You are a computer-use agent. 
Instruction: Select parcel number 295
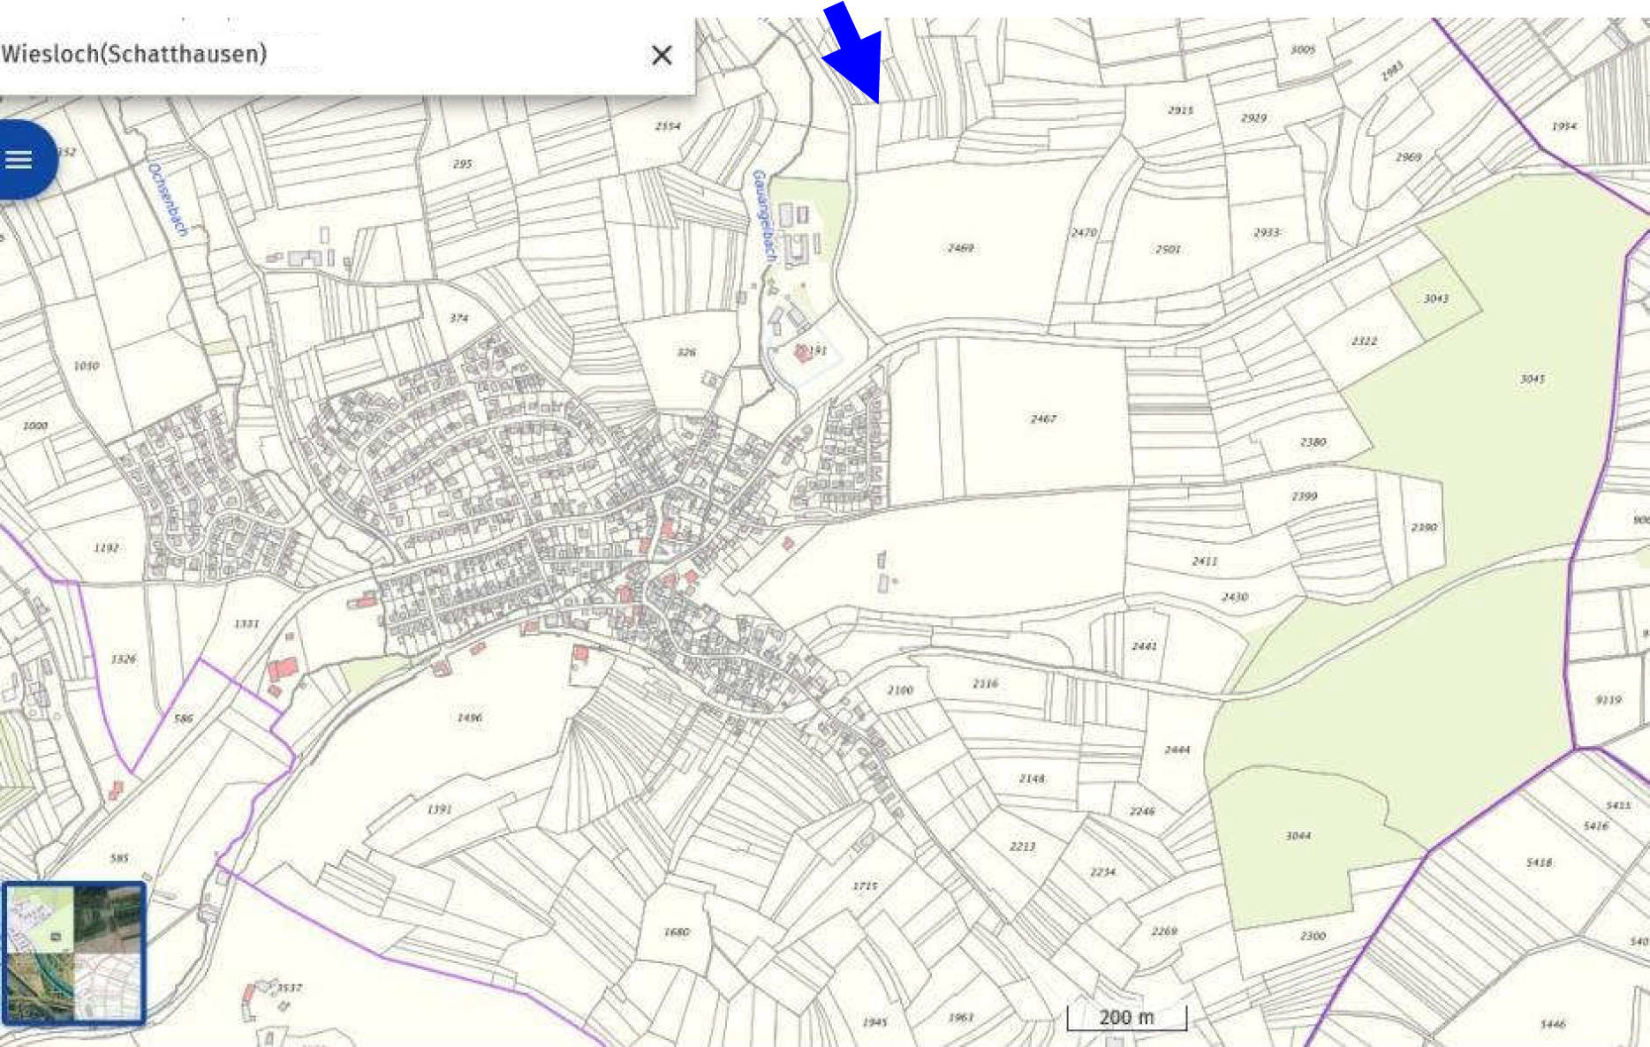pyautogui.click(x=462, y=163)
